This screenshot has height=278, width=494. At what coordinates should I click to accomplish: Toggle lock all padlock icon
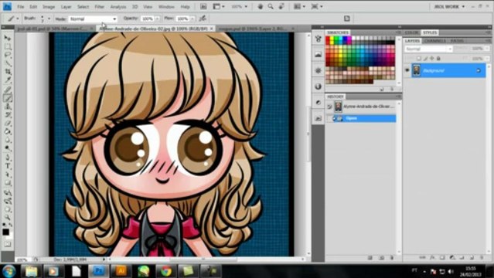[x=438, y=58]
